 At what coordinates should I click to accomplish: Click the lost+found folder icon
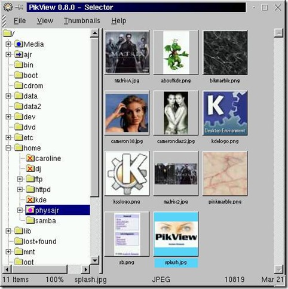(x=19, y=241)
